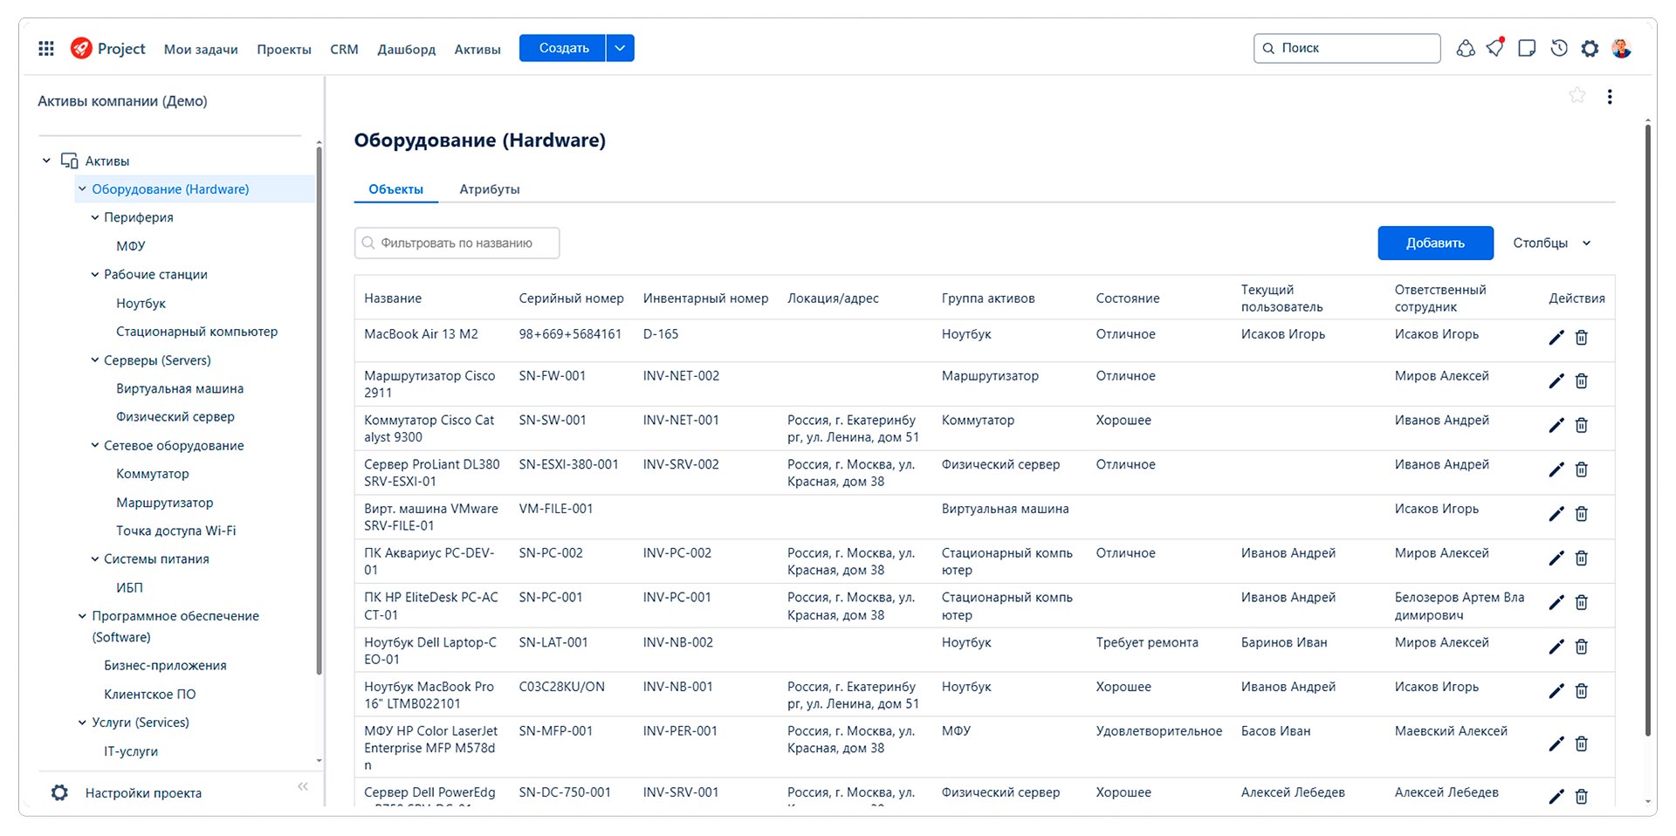Collapse the Периферия tree node
Screen dimensions: 1676x836
pos(96,217)
